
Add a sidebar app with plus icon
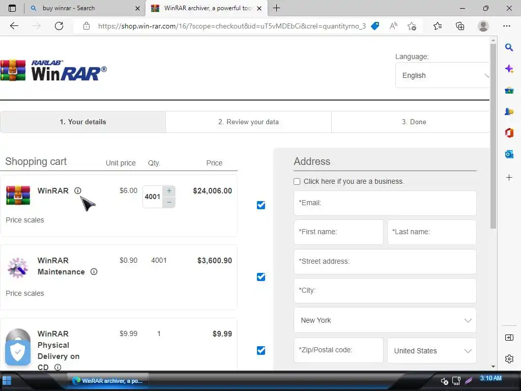(x=509, y=178)
